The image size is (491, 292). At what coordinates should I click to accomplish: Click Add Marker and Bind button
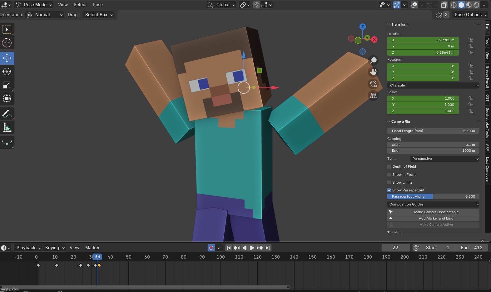433,218
